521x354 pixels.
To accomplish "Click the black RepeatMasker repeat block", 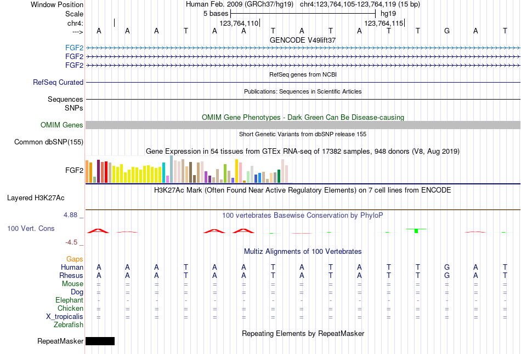I will click(x=100, y=341).
